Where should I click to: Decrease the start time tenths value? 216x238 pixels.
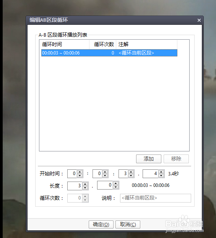(161, 175)
